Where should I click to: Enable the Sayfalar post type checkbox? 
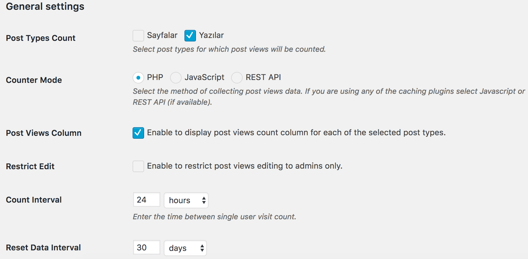[138, 36]
